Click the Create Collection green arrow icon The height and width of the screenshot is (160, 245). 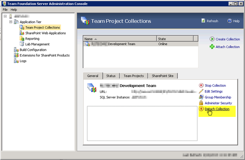tap(212, 39)
